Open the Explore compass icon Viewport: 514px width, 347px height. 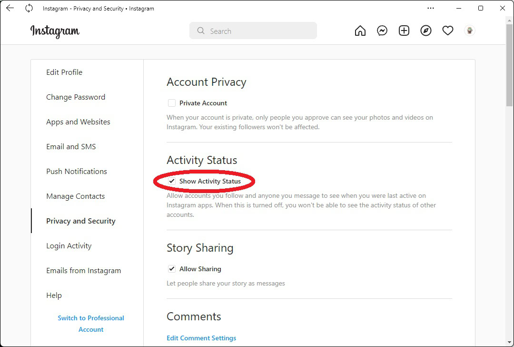(x=426, y=31)
